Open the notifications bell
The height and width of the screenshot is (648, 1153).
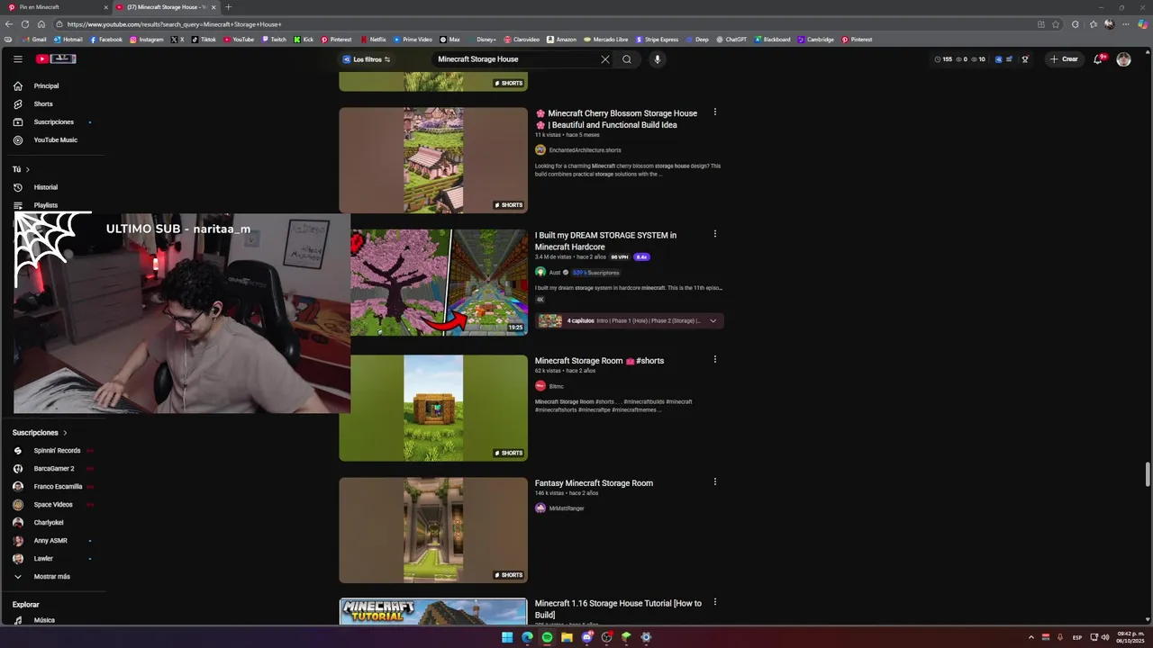(1098, 59)
